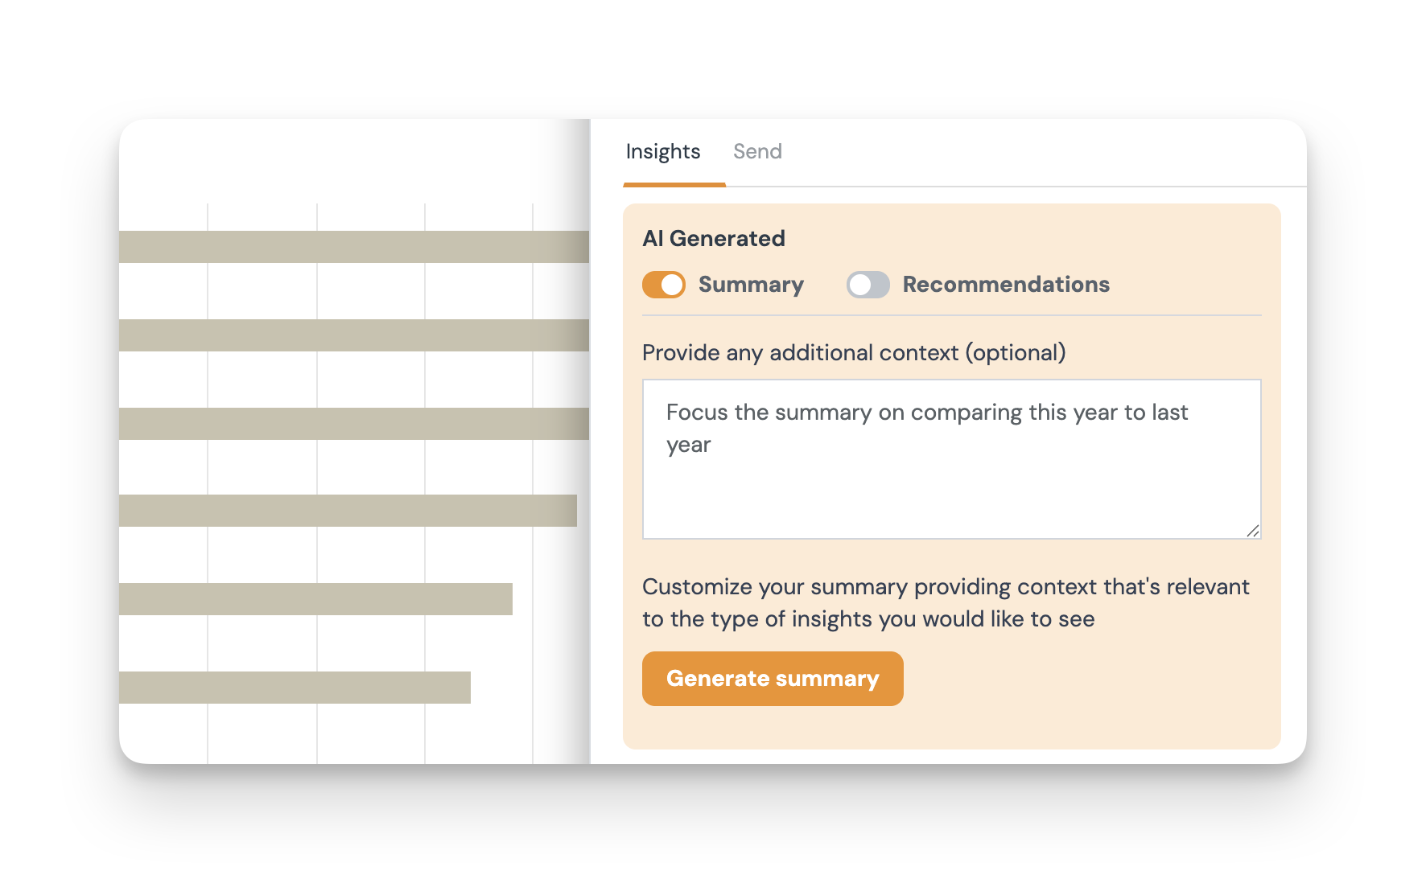Turn off the Summary toggle
1426x883 pixels.
(664, 285)
